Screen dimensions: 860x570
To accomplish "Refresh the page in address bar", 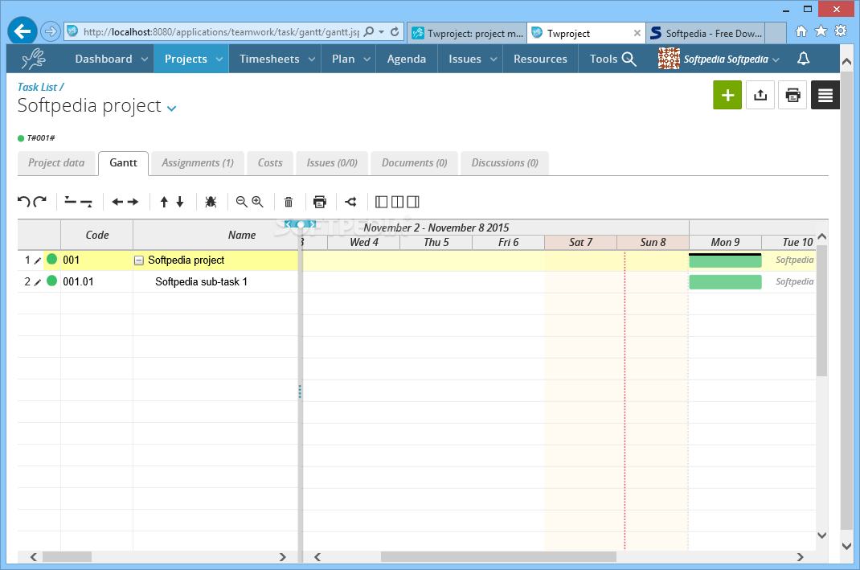I will 395,32.
